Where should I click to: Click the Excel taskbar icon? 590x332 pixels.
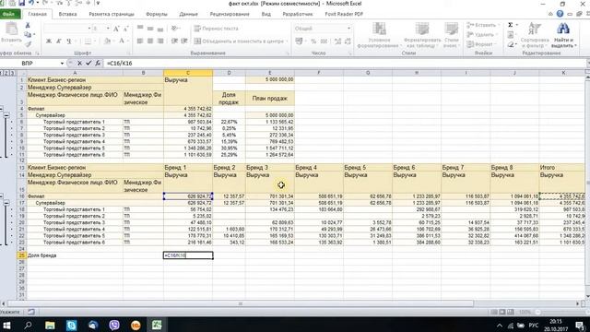[157, 325]
